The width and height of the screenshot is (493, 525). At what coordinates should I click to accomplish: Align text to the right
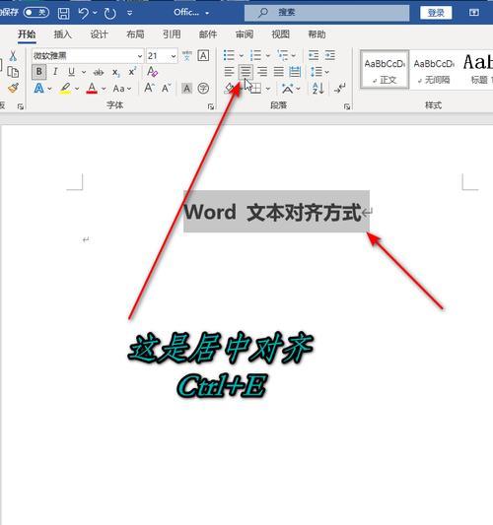262,71
